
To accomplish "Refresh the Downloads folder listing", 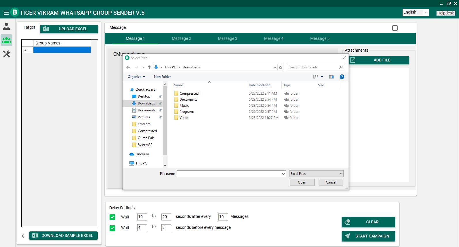I will [x=281, y=67].
